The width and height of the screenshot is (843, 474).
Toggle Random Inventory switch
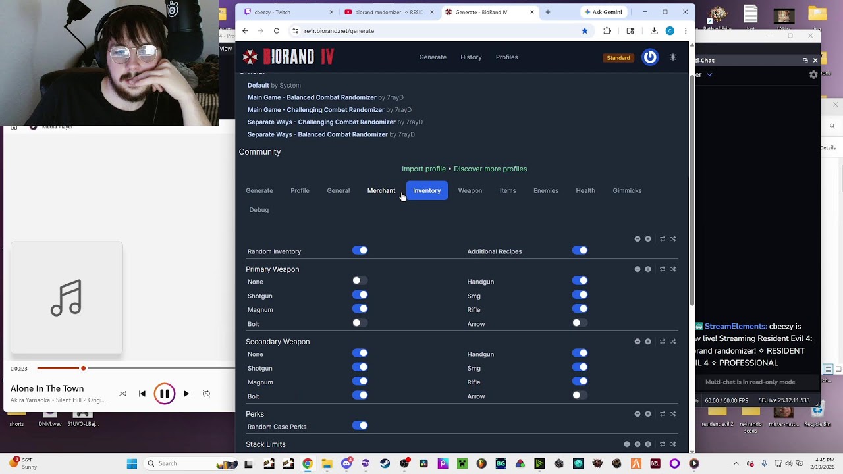[360, 250]
